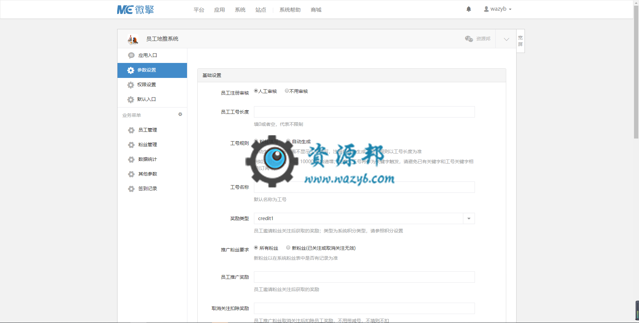Focus the 员工工号长度 input field
Viewport: 639px width, 323px height.
tap(364, 112)
